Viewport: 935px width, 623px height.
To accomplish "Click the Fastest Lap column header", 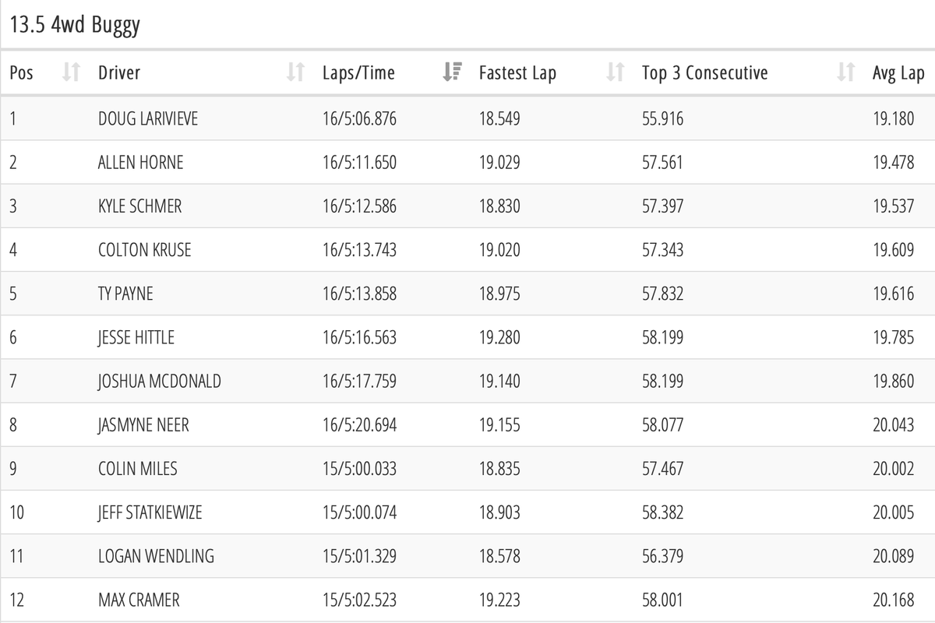I will [517, 73].
